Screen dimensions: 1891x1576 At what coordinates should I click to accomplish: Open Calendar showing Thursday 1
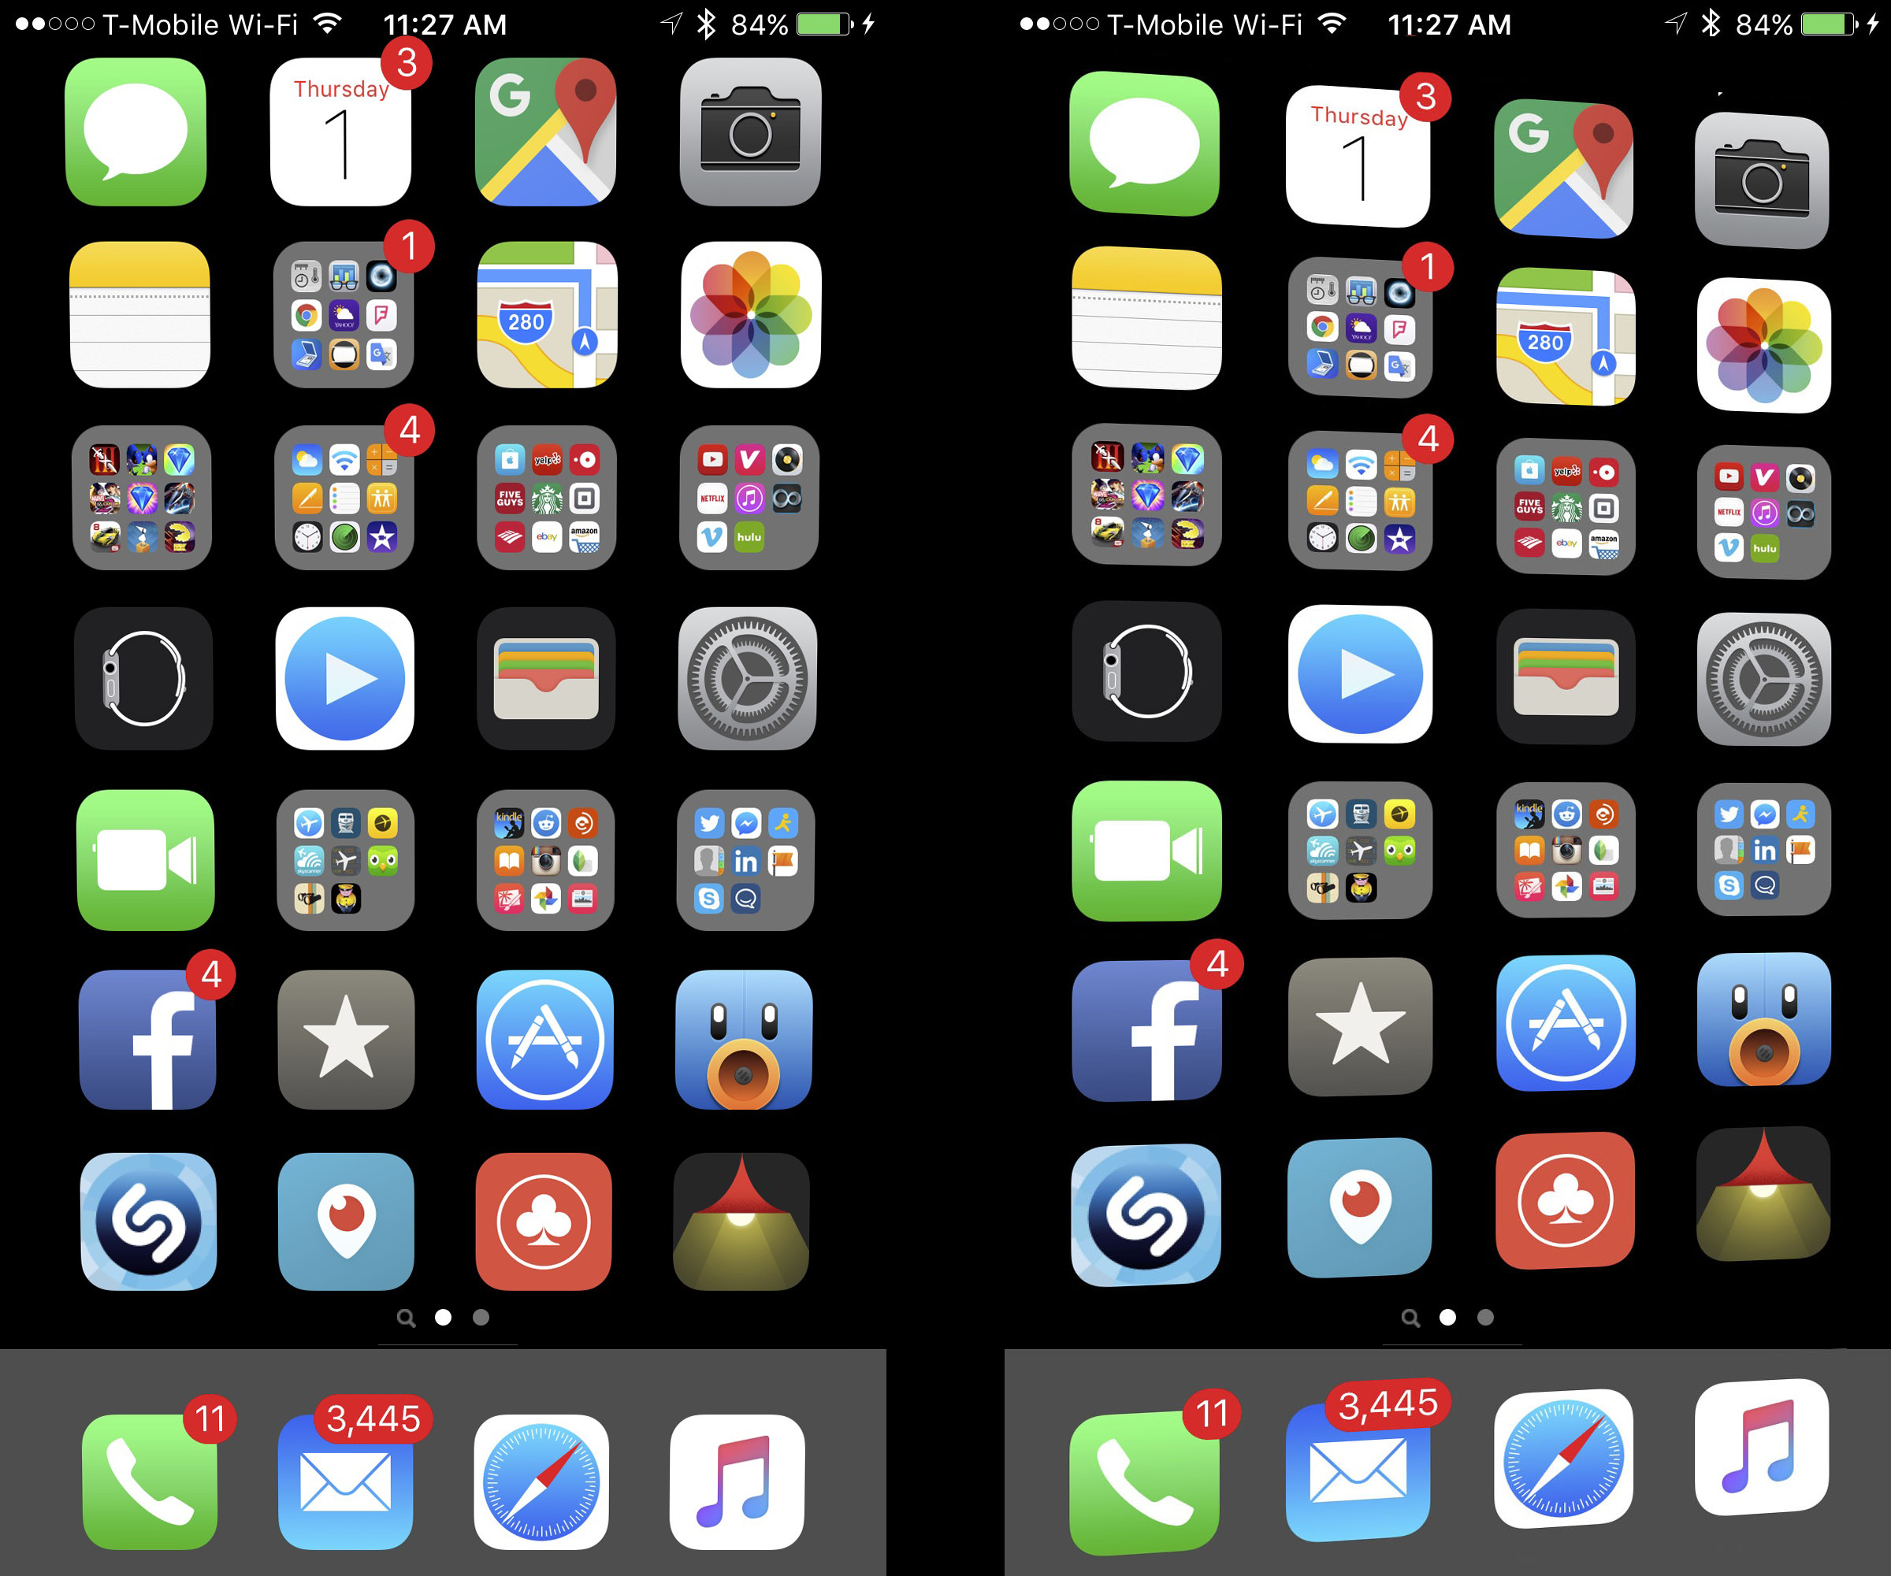click(335, 139)
